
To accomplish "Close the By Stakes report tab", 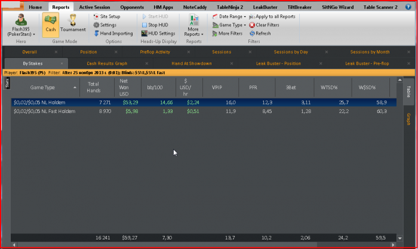I will pos(62,63).
